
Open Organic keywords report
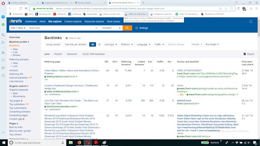19,90
